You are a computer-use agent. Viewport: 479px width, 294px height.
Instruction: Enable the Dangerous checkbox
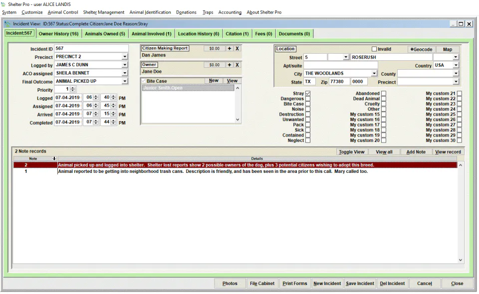(308, 99)
